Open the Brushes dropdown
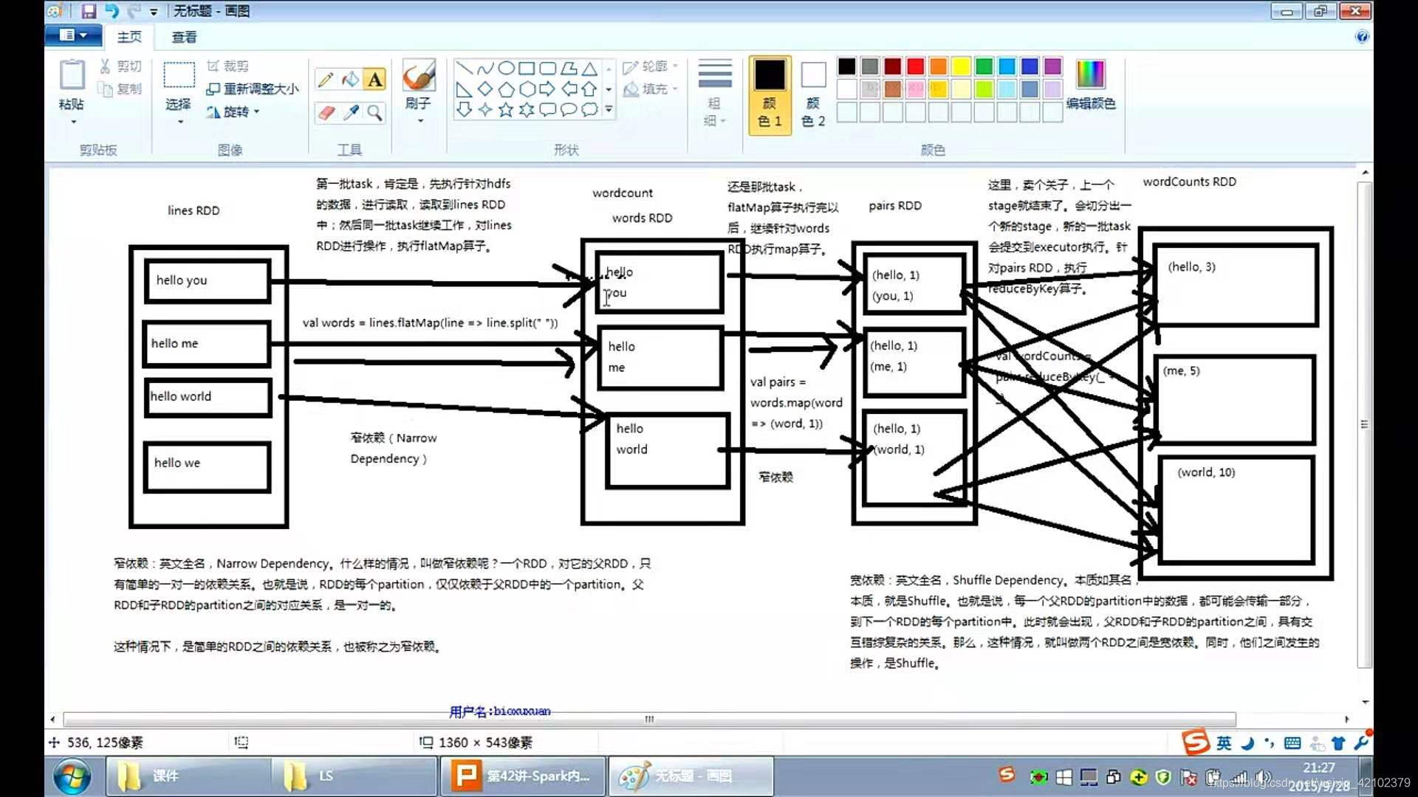The image size is (1418, 797). point(419,118)
